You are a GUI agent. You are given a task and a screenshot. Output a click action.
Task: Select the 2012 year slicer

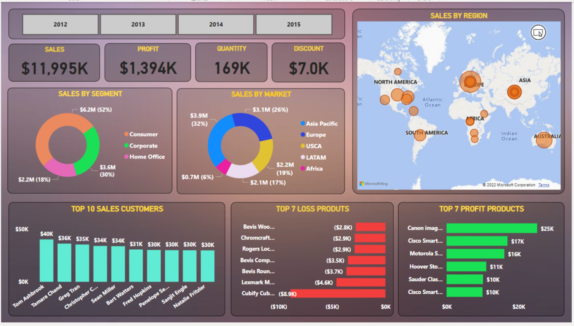pos(60,24)
